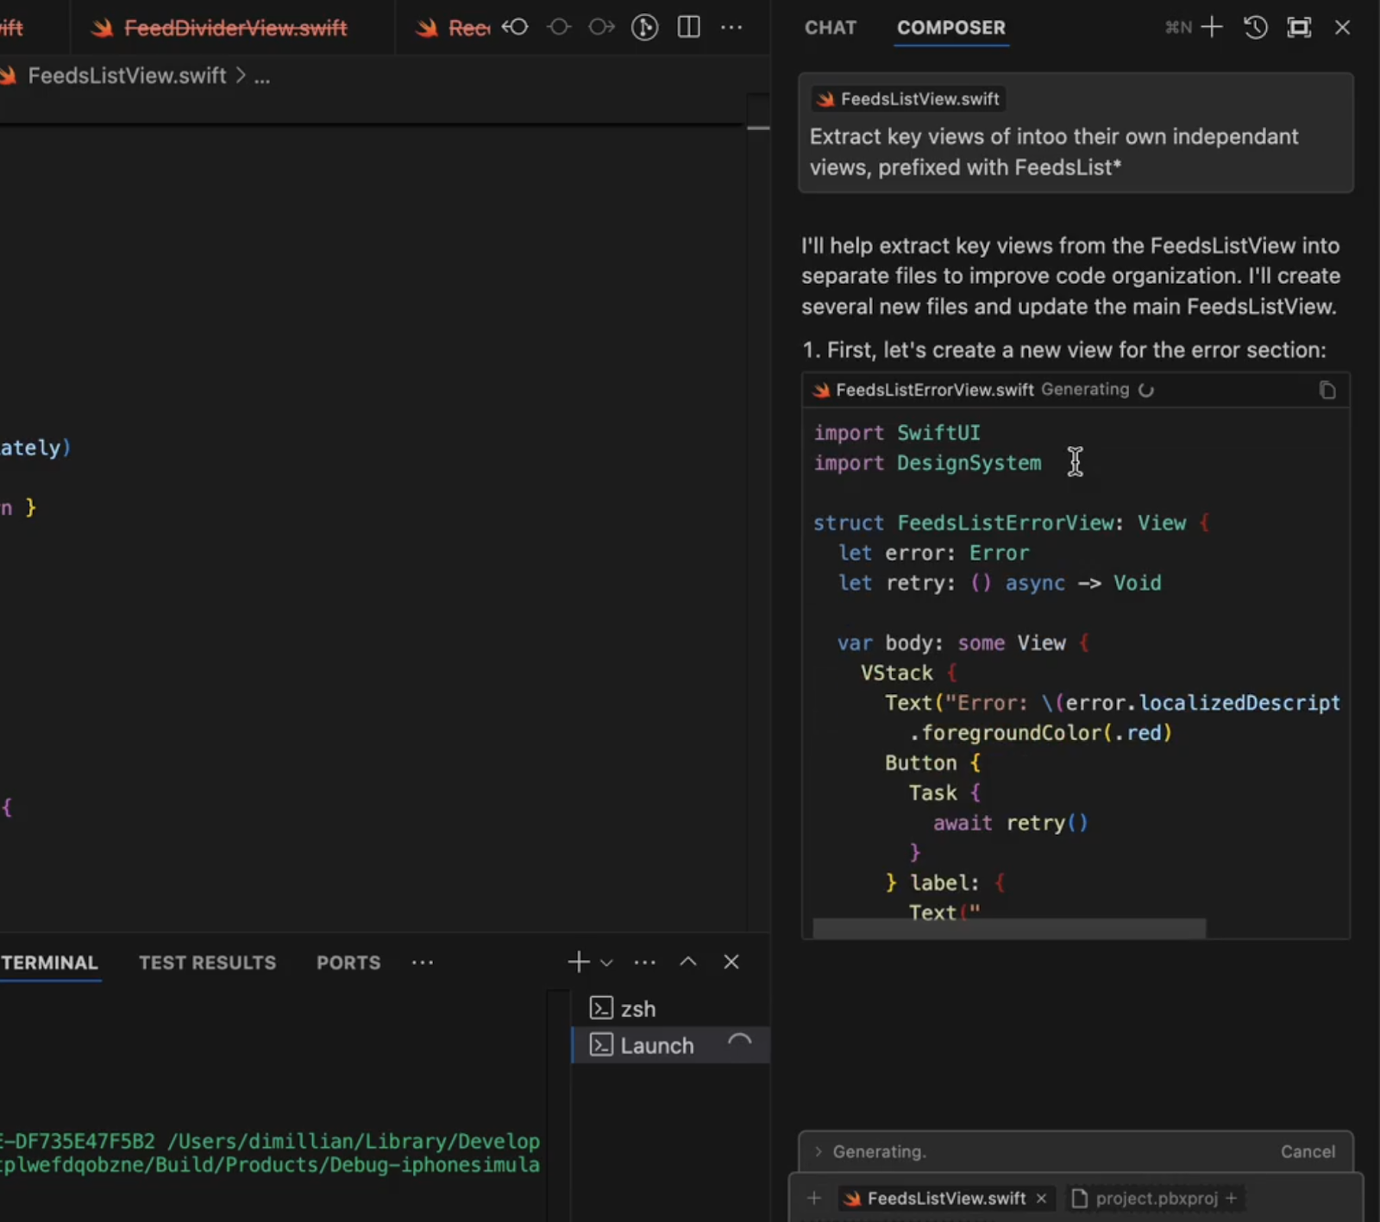Open the Run or Debug icon
Viewport: 1380px width, 1222px height.
click(645, 27)
